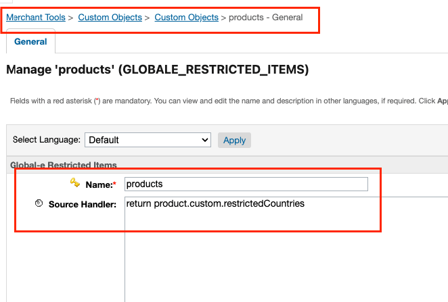This screenshot has height=302, width=448.
Task: Click the Name field label
Action: click(99, 185)
